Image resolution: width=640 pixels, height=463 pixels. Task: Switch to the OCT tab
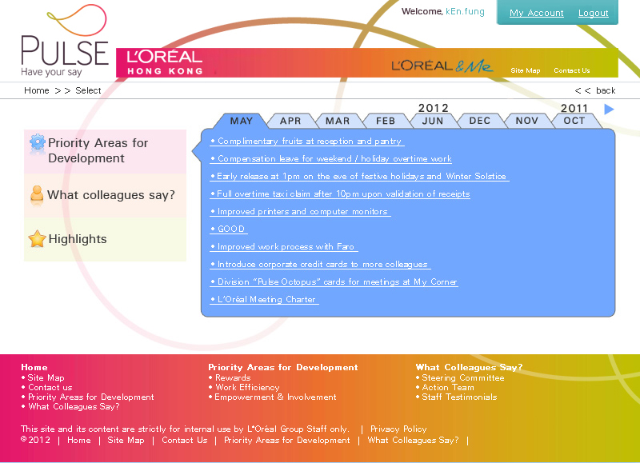[574, 121]
